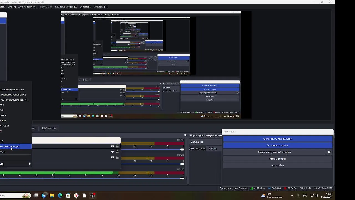Open the Вид (V) menu
The width and height of the screenshot is (355, 200).
pos(12,7)
